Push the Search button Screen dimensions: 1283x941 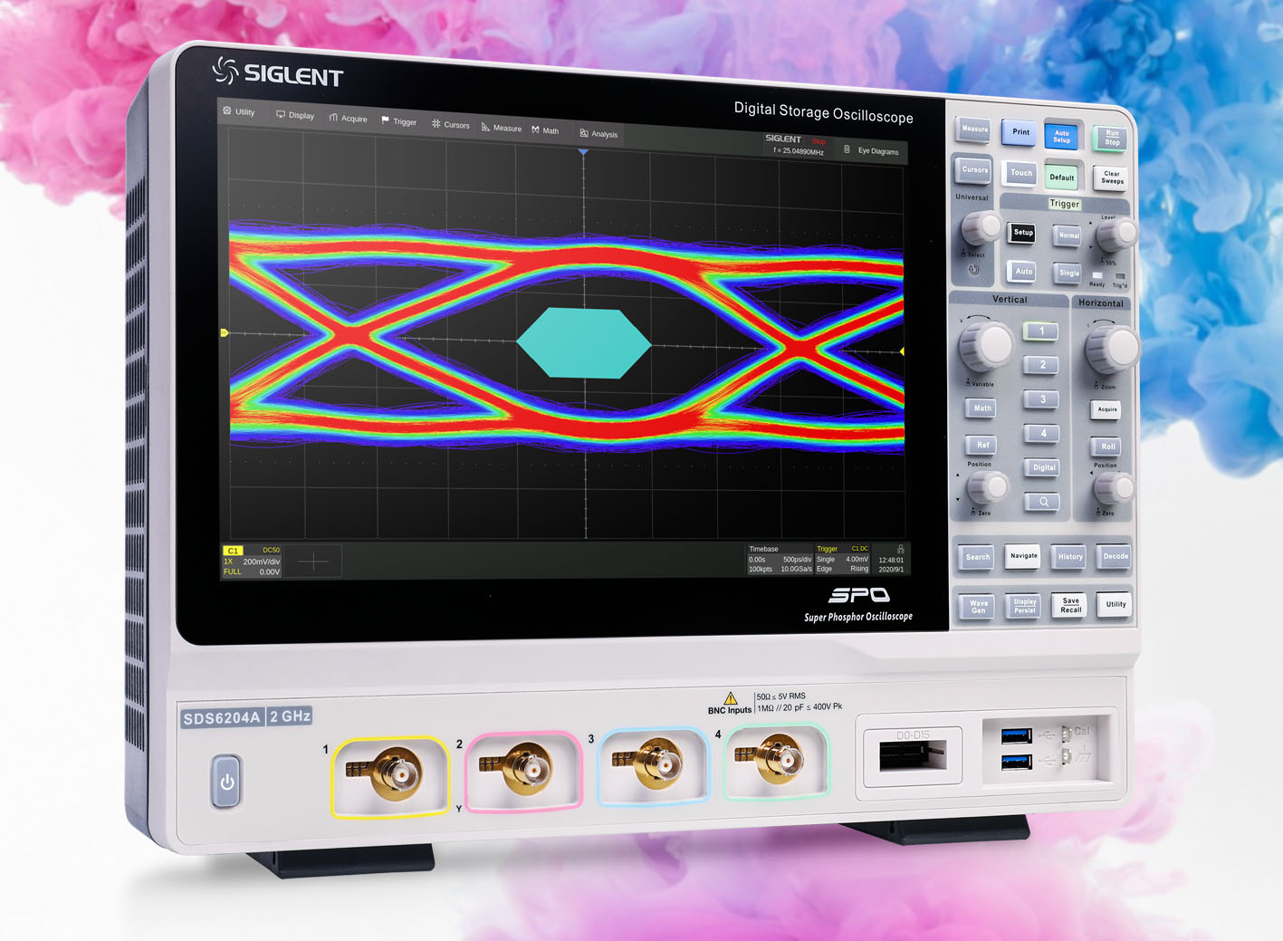(x=976, y=557)
